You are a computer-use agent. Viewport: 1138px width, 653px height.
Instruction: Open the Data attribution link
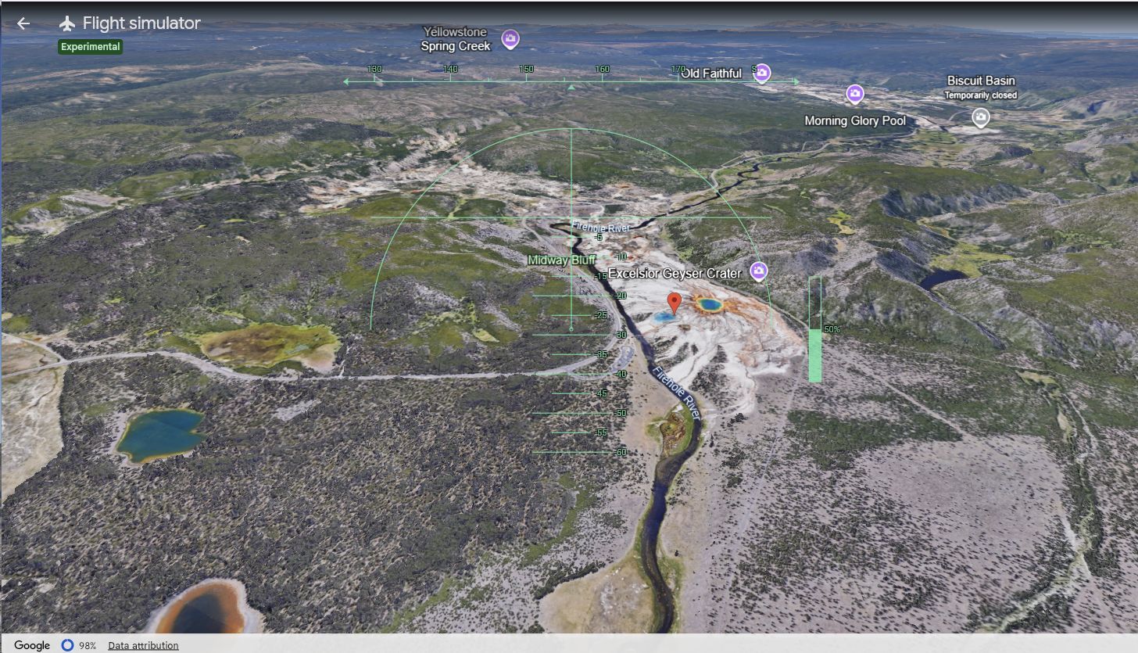pyautogui.click(x=143, y=645)
